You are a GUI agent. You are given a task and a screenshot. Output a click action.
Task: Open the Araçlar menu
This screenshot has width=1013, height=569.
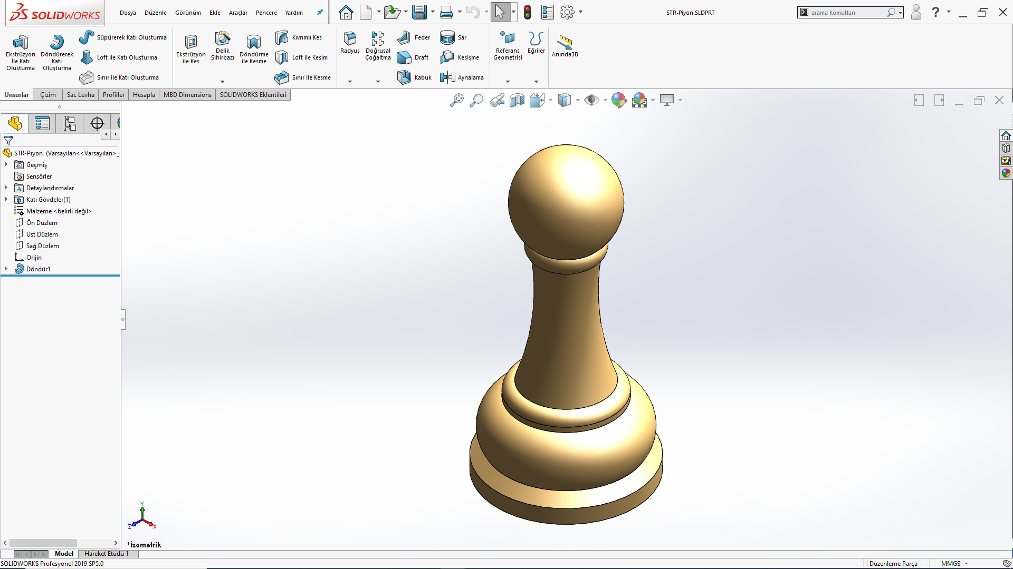(x=237, y=13)
